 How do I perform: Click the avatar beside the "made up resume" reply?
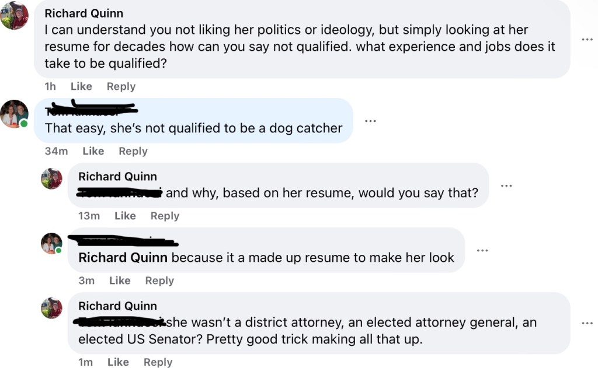pos(51,243)
